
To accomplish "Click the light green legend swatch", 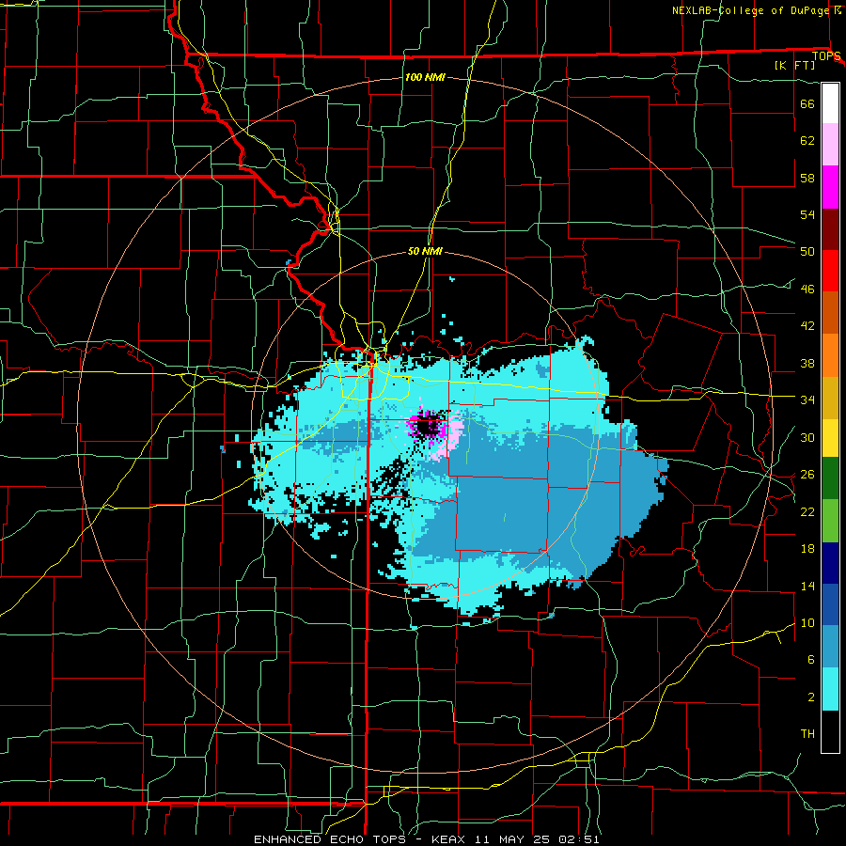I will coord(830,521).
